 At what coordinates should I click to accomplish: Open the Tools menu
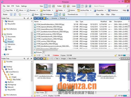pyautogui.click(x=18, y=6)
